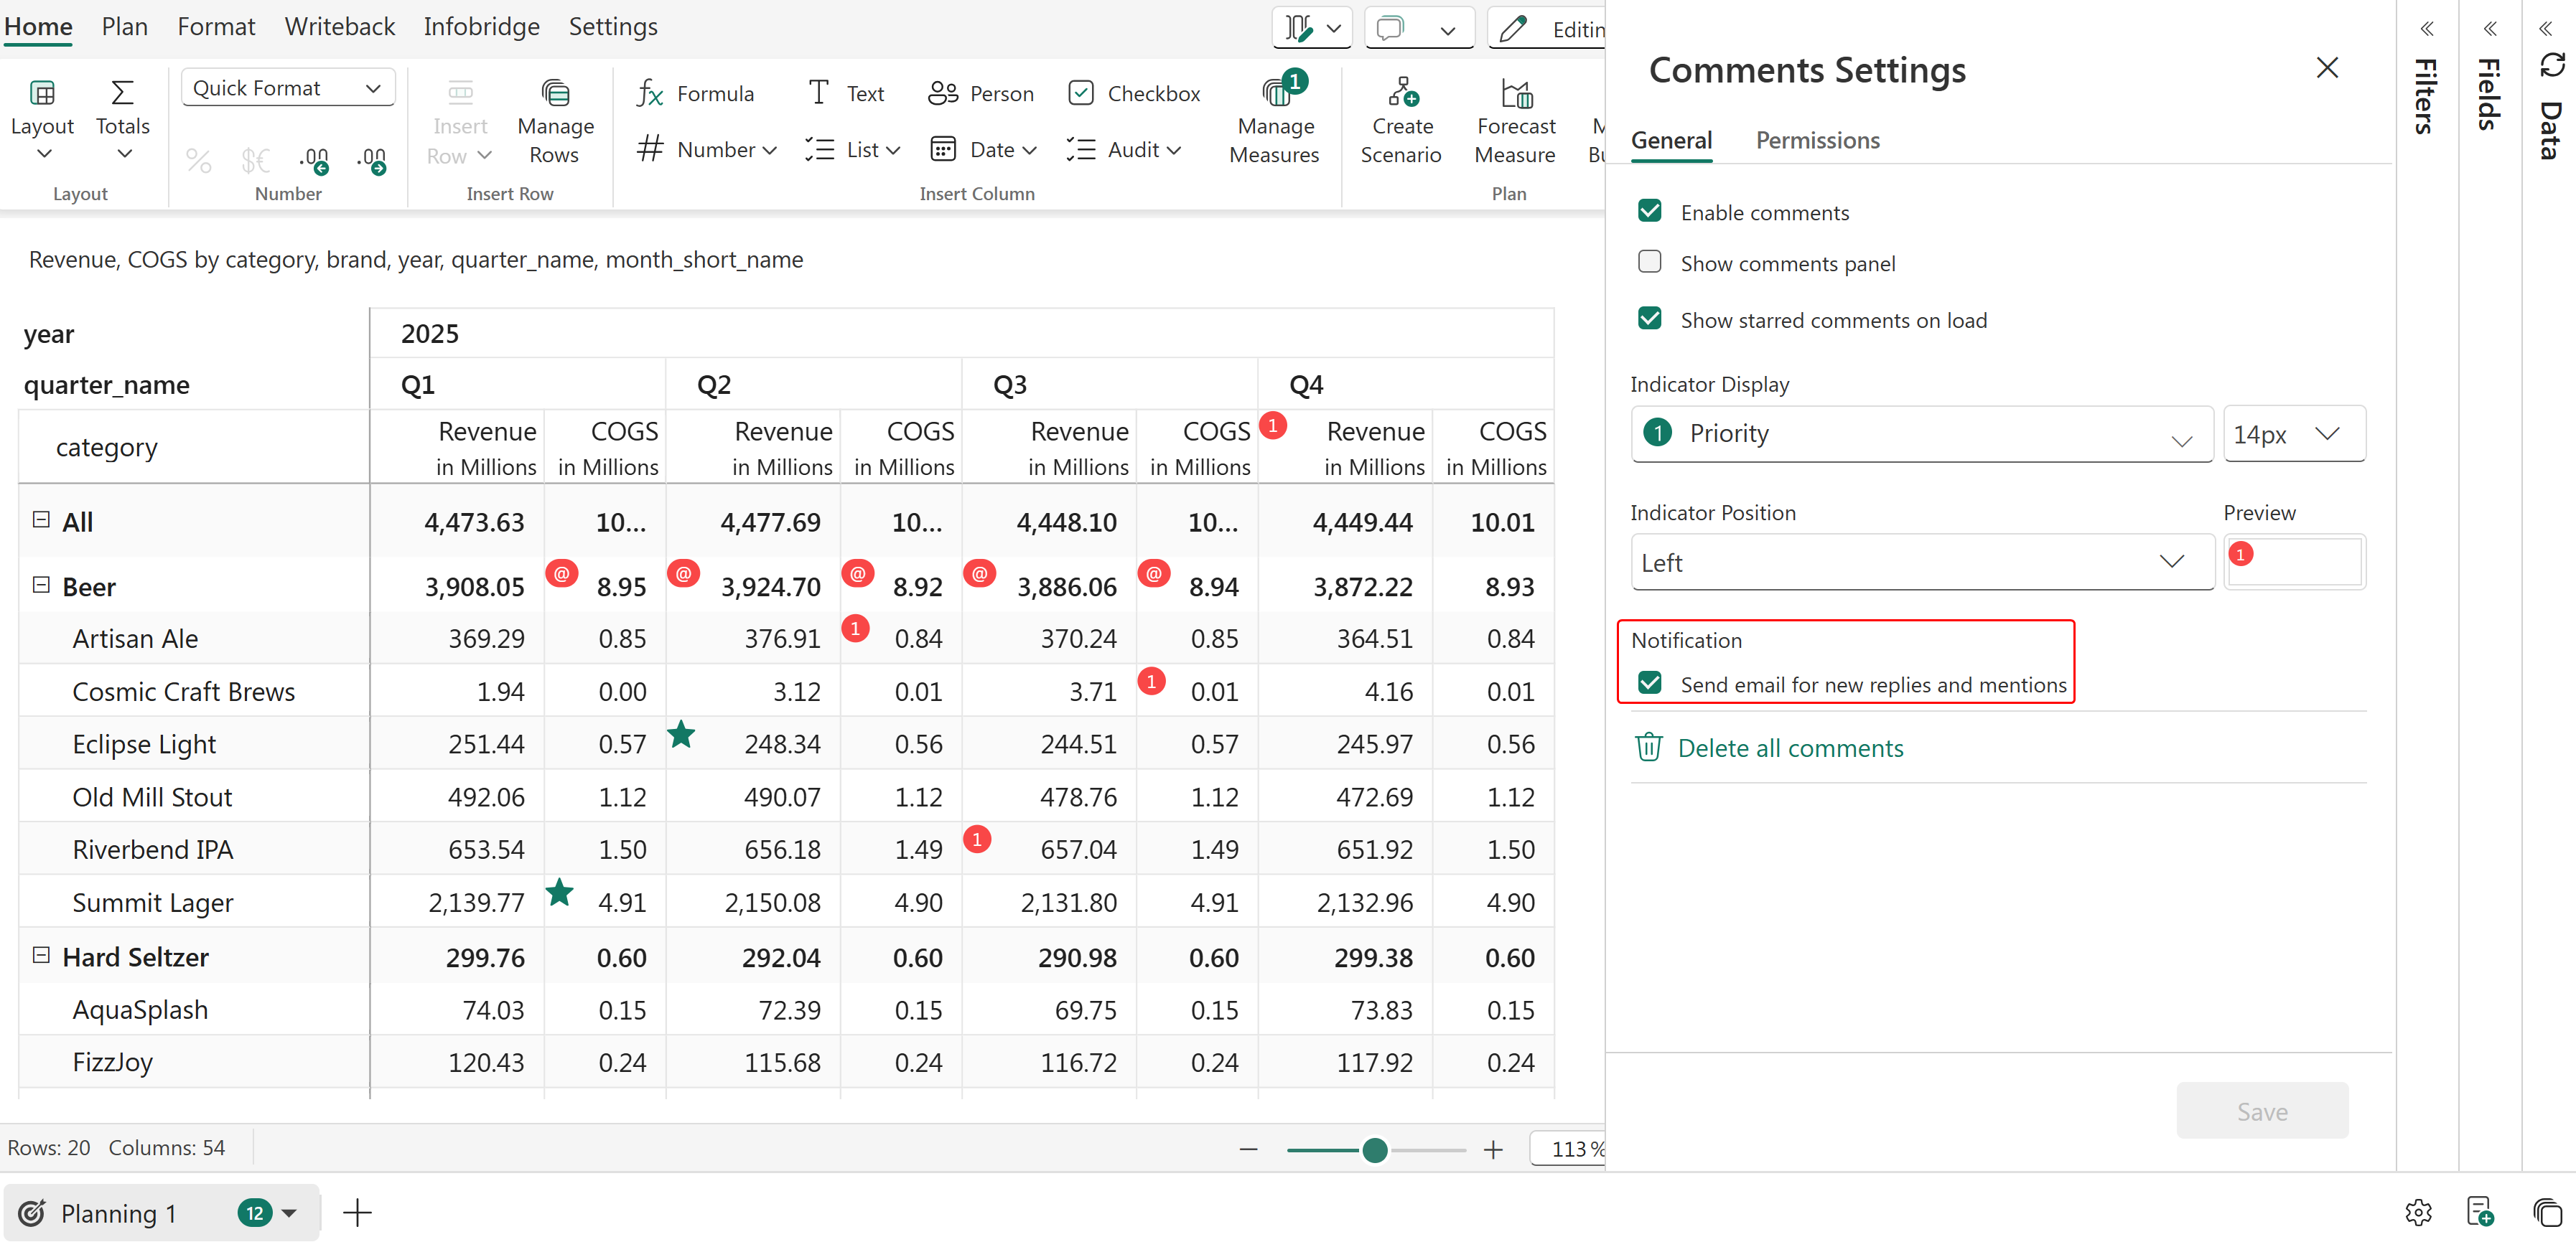Viewport: 2576px width, 1242px height.
Task: Click the Totals sigma icon
Action: (122, 94)
